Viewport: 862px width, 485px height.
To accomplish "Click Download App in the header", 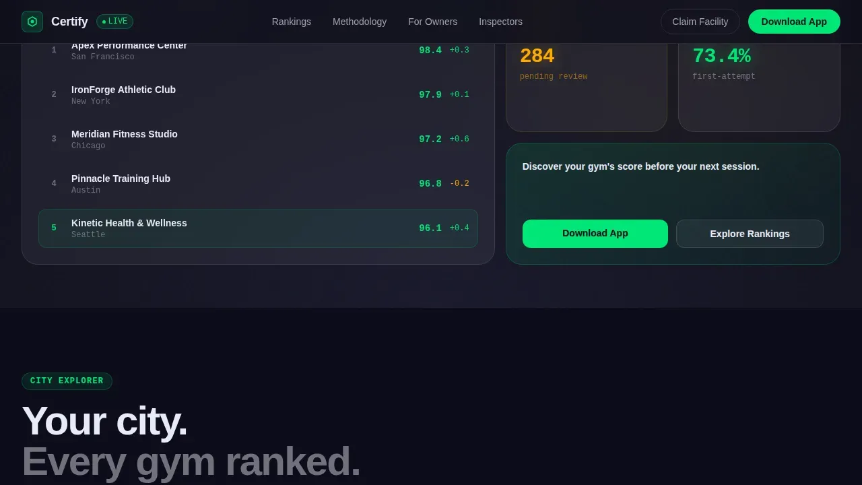I will tap(794, 22).
